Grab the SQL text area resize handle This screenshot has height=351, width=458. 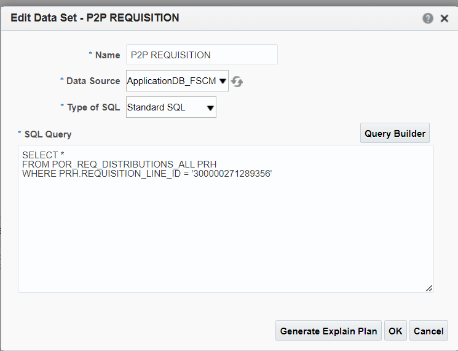[x=429, y=288]
